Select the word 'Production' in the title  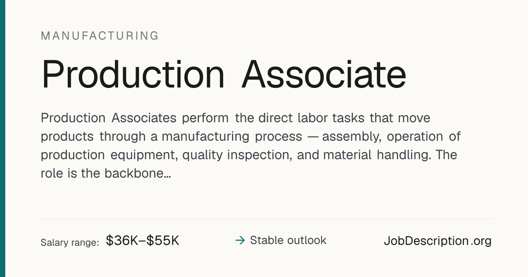[133, 75]
